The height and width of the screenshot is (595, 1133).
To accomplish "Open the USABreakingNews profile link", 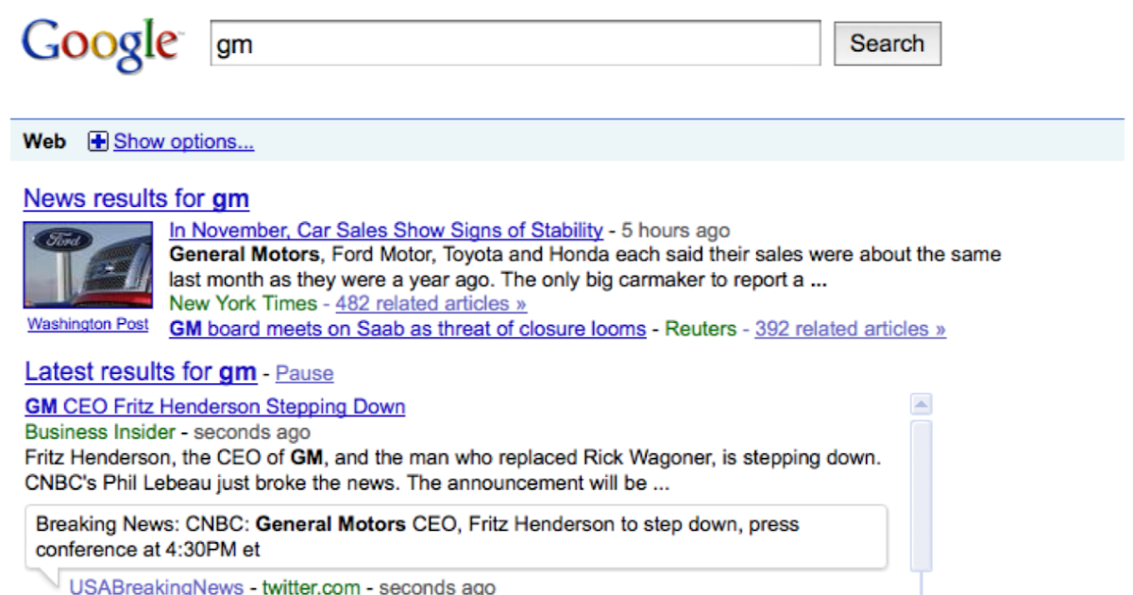I will [x=156, y=586].
